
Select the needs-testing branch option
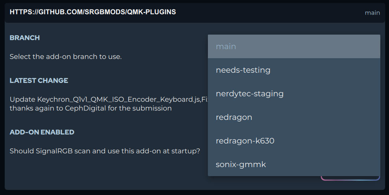[243, 70]
